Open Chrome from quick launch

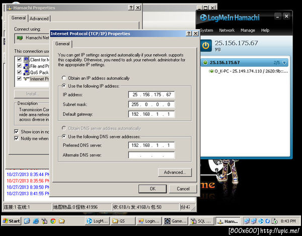click(53, 221)
